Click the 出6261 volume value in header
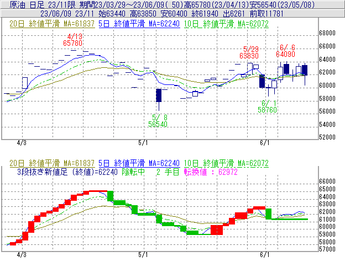Screen dimensions: 345x262 coord(234,14)
